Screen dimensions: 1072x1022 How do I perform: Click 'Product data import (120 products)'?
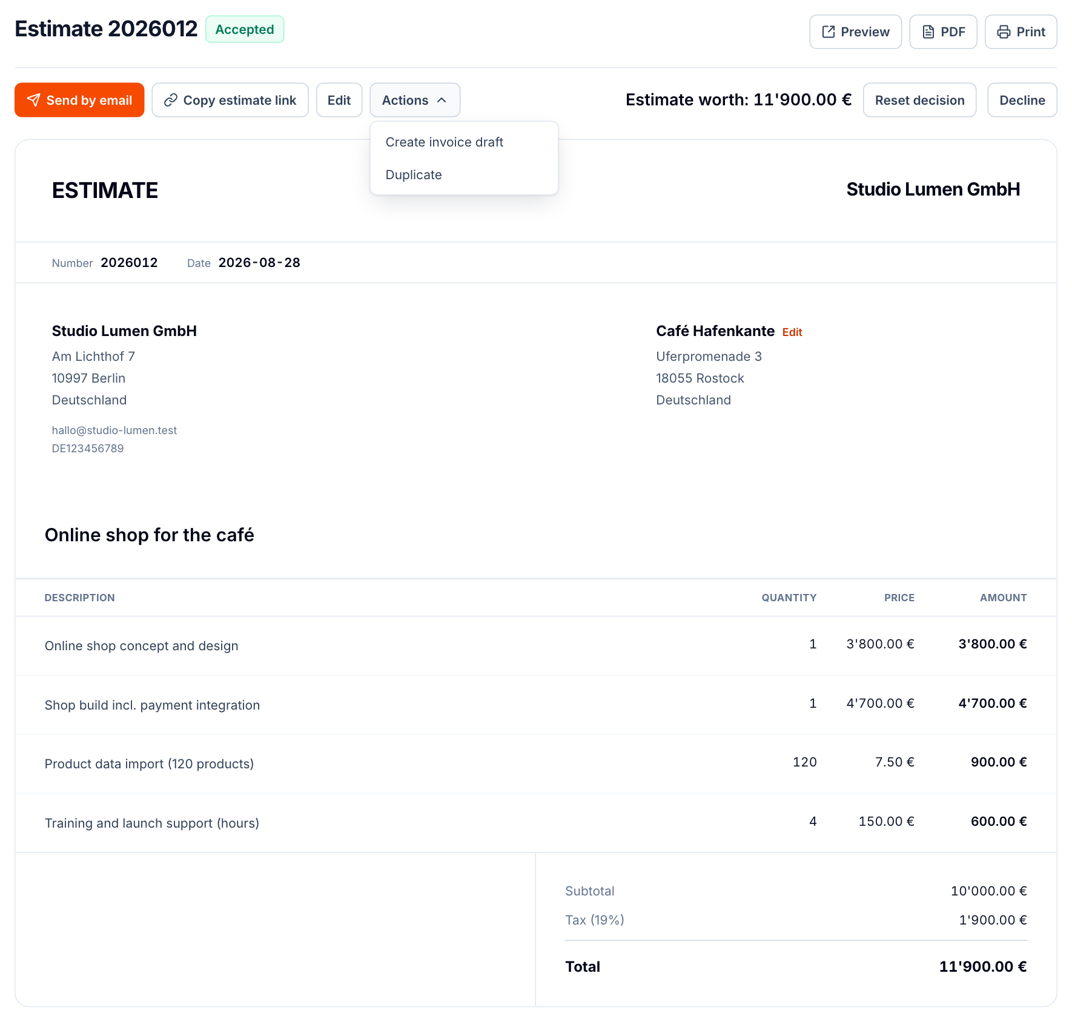pos(149,763)
